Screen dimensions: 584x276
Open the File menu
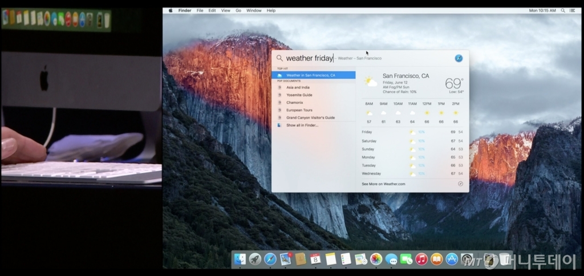tap(200, 10)
